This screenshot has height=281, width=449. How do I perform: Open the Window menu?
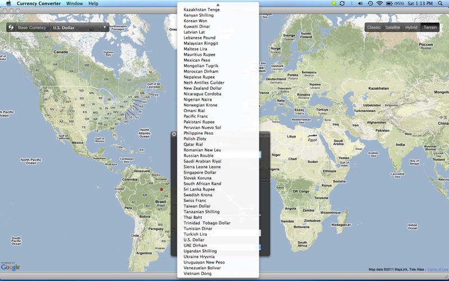tap(75, 3)
